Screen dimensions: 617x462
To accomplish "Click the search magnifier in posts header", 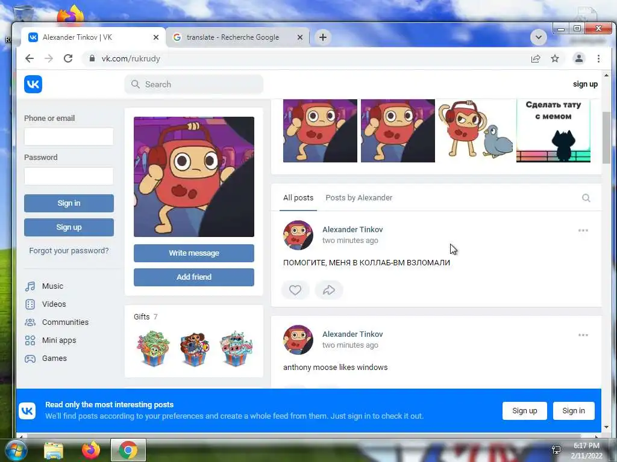I will pos(586,197).
